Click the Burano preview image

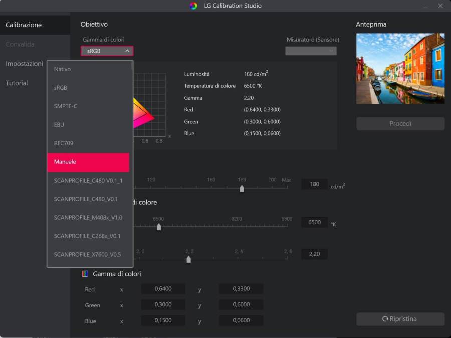400,69
